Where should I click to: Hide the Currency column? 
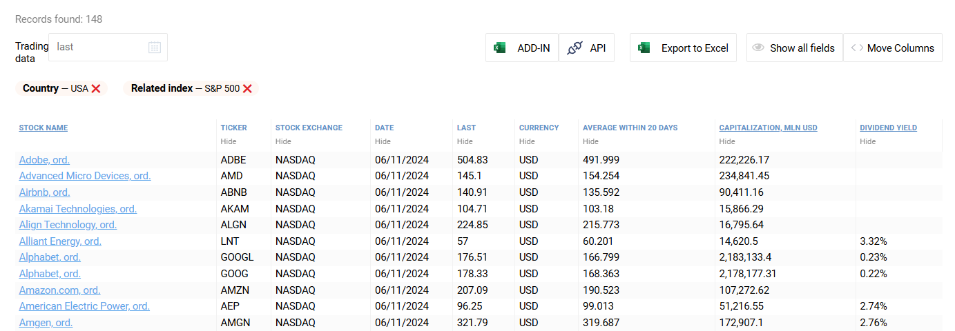click(526, 141)
